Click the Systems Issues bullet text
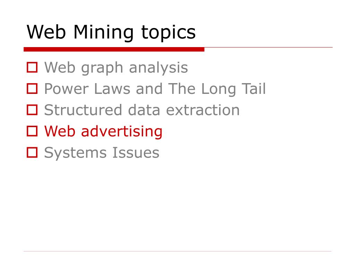Viewport: 355px width, 266px height. (x=102, y=153)
